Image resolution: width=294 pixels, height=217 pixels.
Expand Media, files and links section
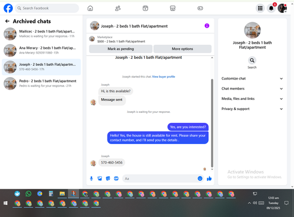(x=252, y=99)
